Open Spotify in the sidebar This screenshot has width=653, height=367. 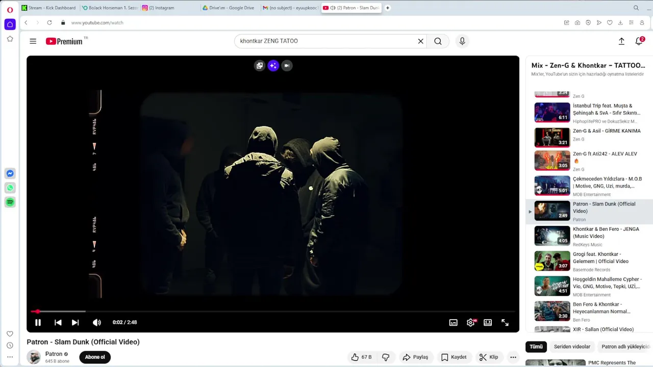pos(10,202)
